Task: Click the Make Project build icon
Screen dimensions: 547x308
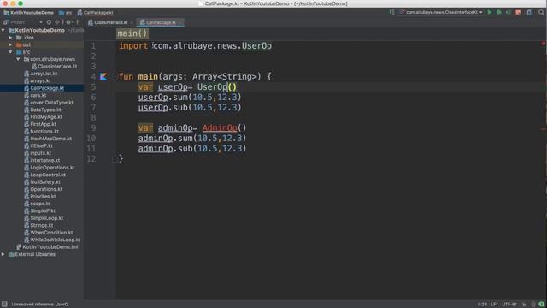Action: pyautogui.click(x=391, y=12)
